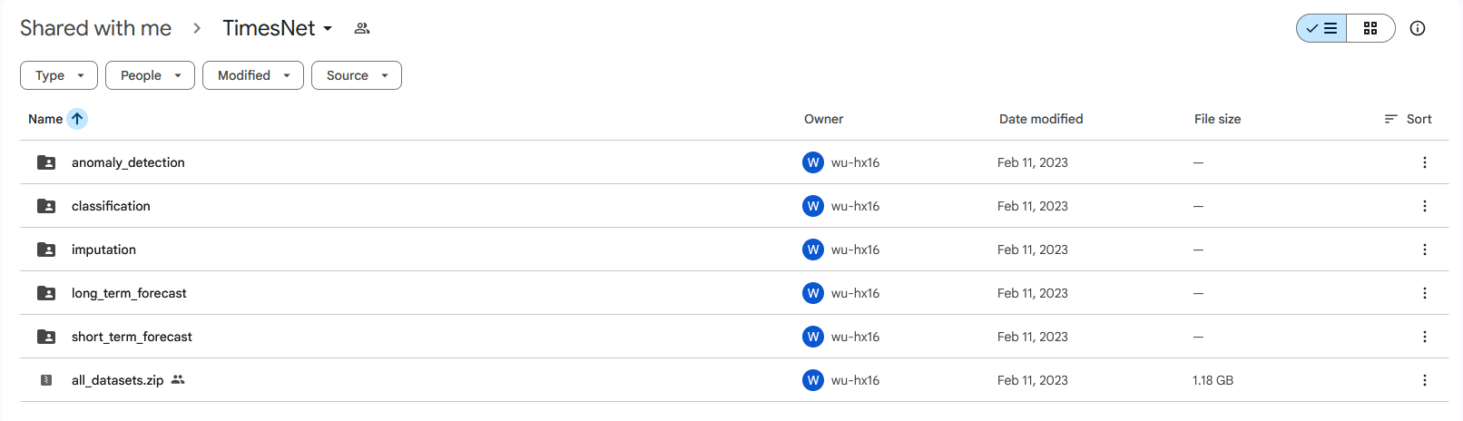Click wu-hx16 owner avatar for classification
The height and width of the screenshot is (421, 1463).
tap(813, 206)
